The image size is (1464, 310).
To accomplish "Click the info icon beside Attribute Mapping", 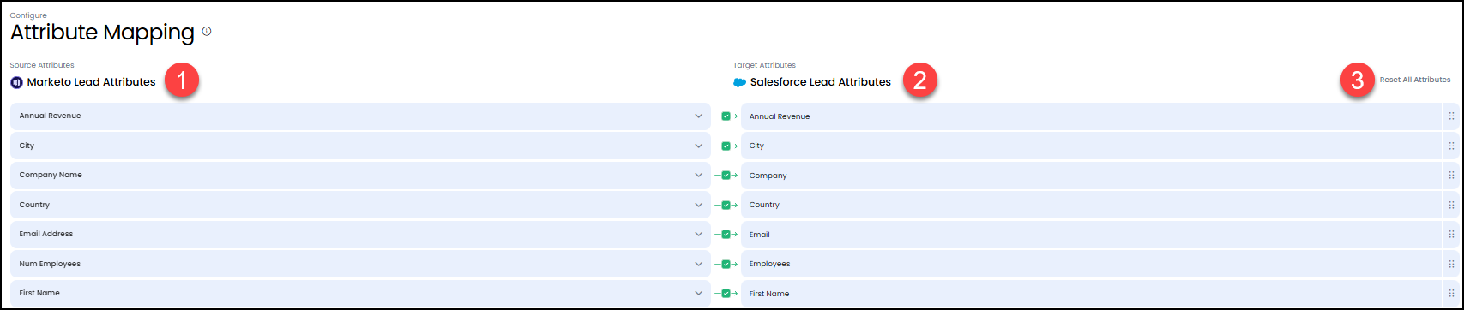I will pyautogui.click(x=207, y=32).
